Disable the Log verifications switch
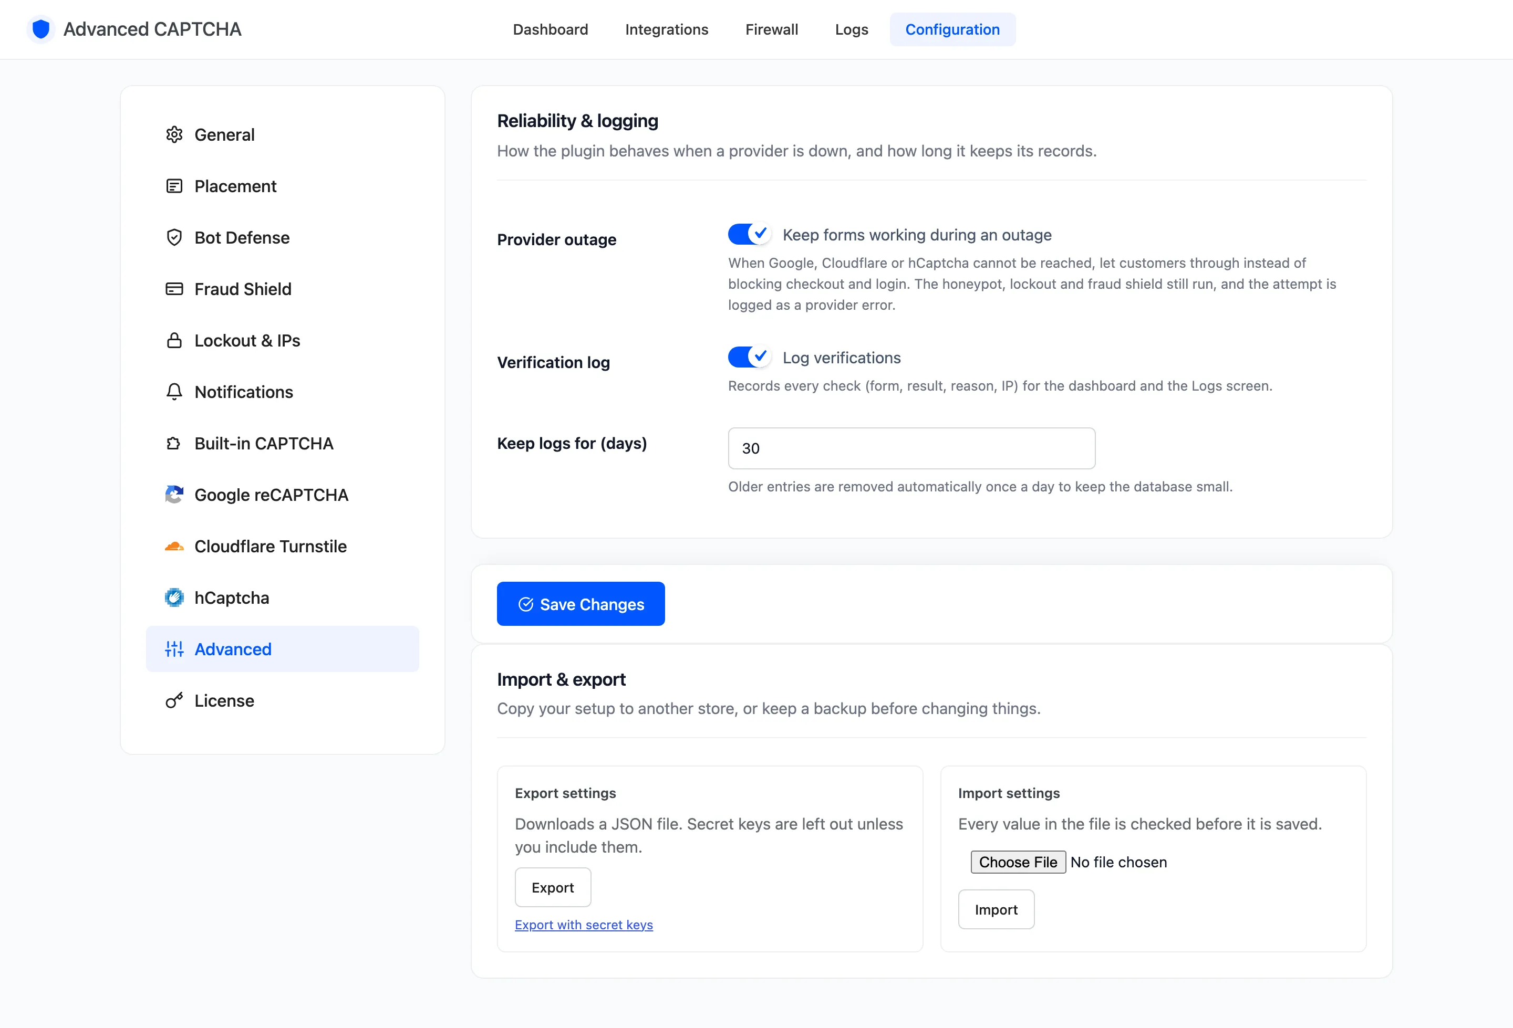The width and height of the screenshot is (1513, 1028). click(x=749, y=357)
